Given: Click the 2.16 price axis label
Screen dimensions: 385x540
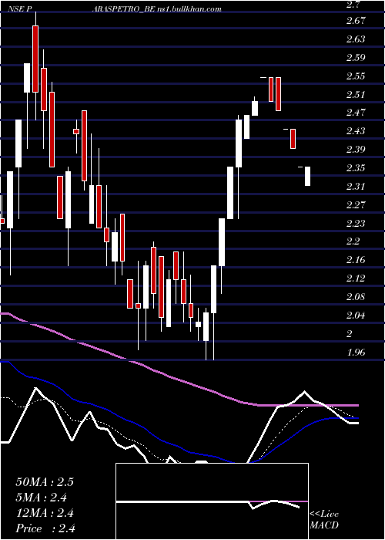Looking at the screenshot, I should [356, 260].
